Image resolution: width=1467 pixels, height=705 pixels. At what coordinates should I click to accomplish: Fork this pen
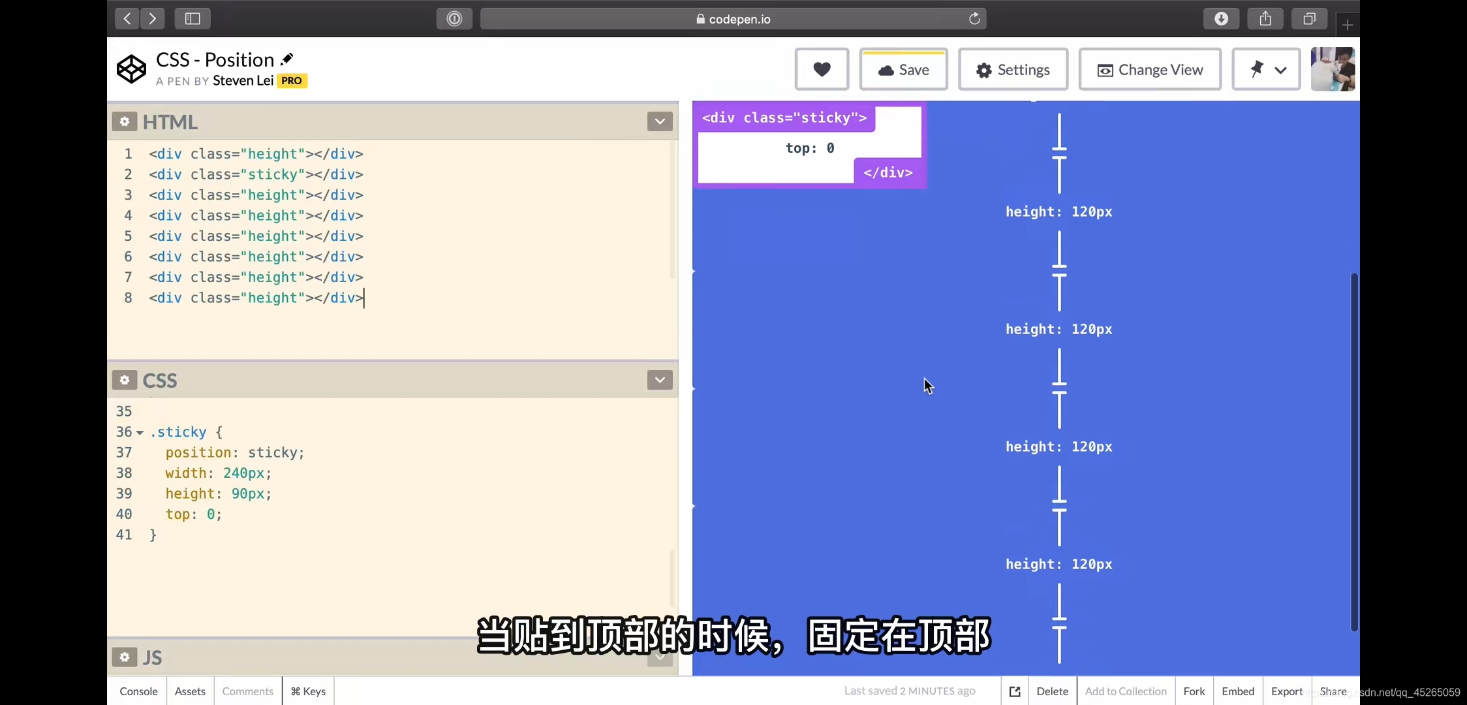tap(1194, 691)
